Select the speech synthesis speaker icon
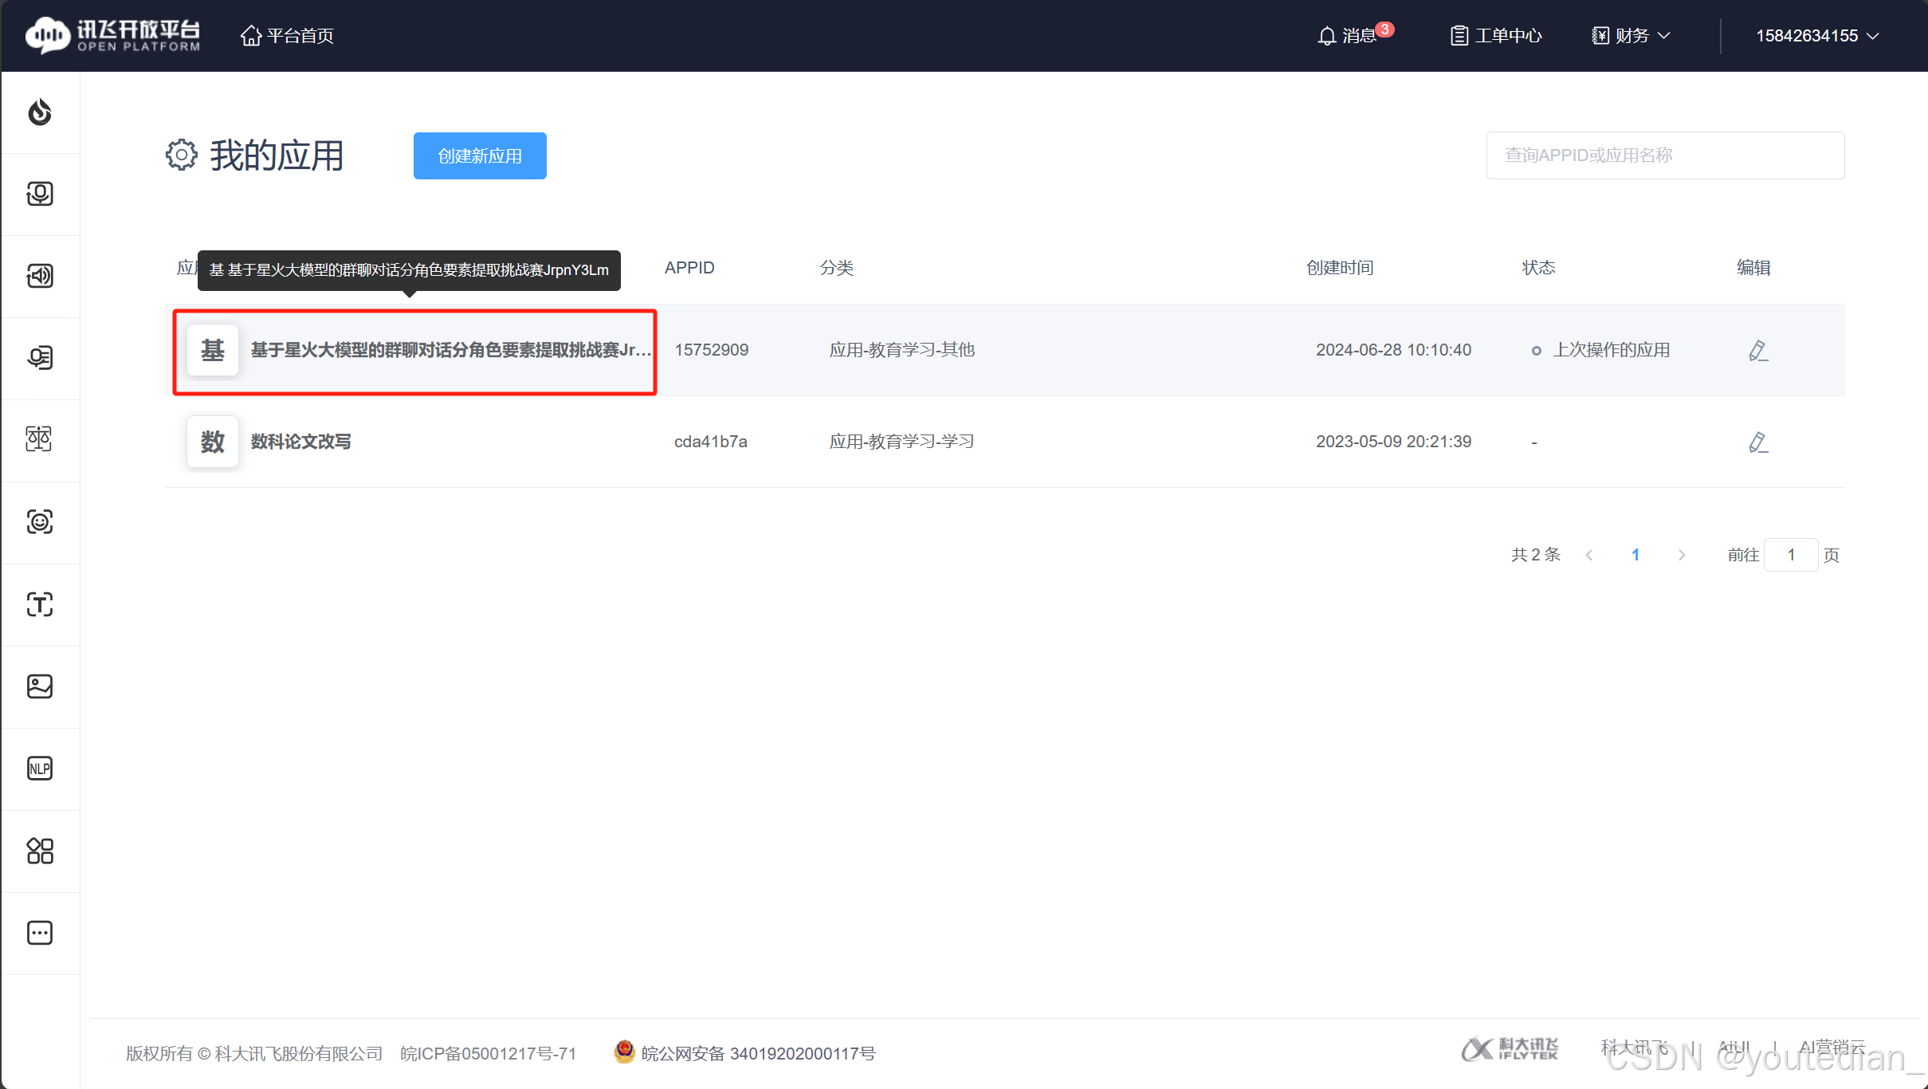This screenshot has height=1089, width=1928. [x=40, y=276]
